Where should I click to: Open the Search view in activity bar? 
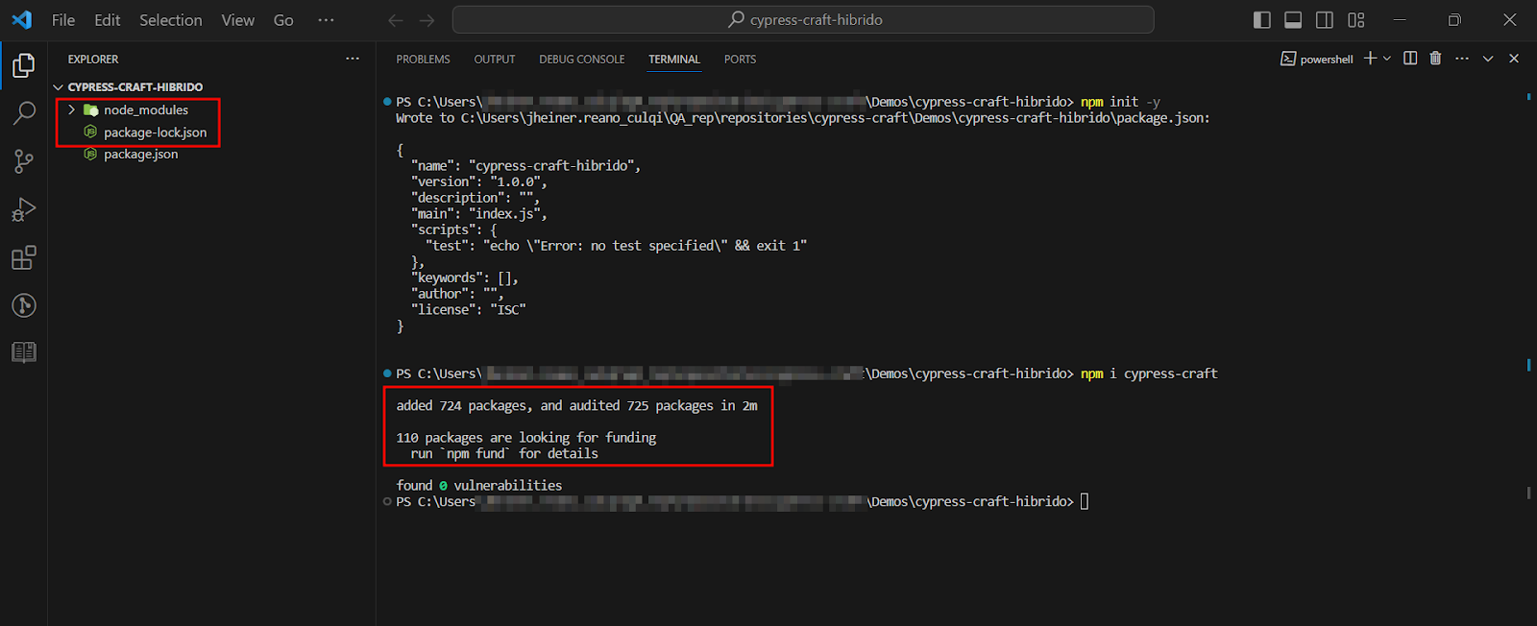click(x=23, y=113)
